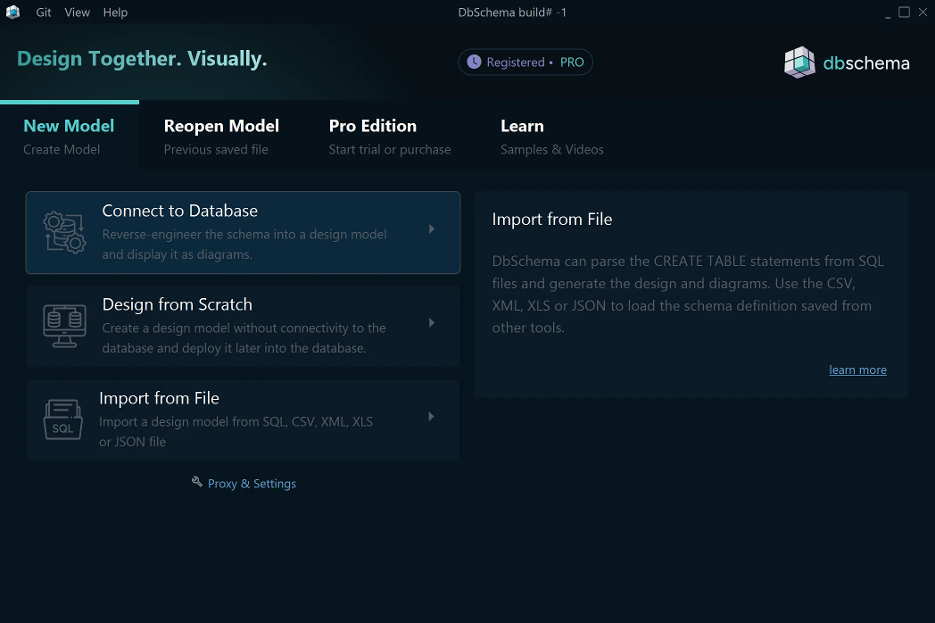Open the Help menu

point(115,12)
